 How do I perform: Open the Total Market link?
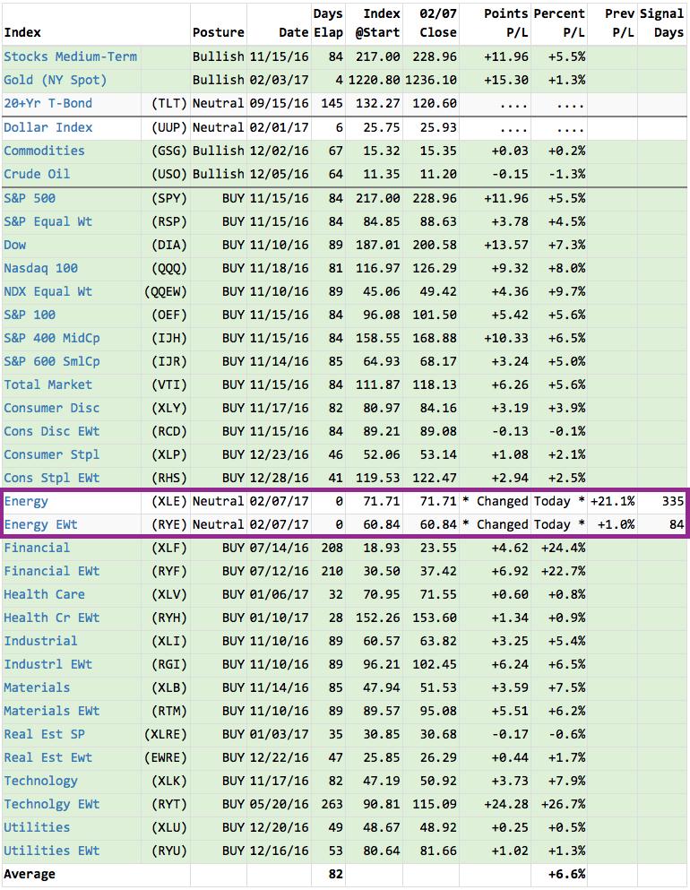(47, 385)
